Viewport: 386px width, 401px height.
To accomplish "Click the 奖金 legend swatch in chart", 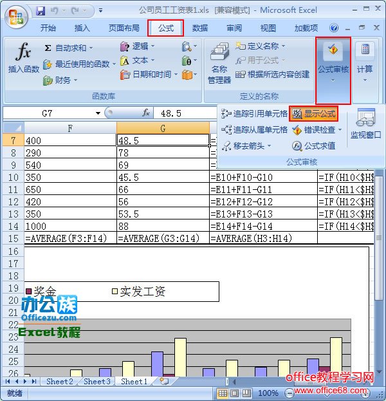I will (29, 291).
